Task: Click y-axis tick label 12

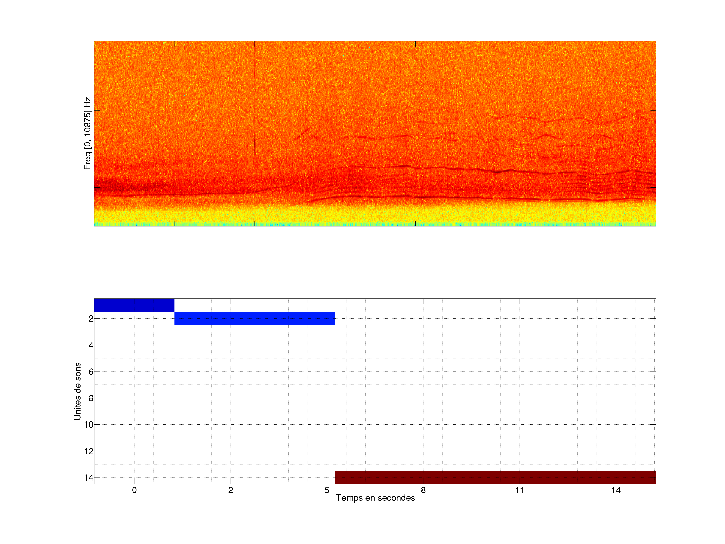Action: [89, 451]
